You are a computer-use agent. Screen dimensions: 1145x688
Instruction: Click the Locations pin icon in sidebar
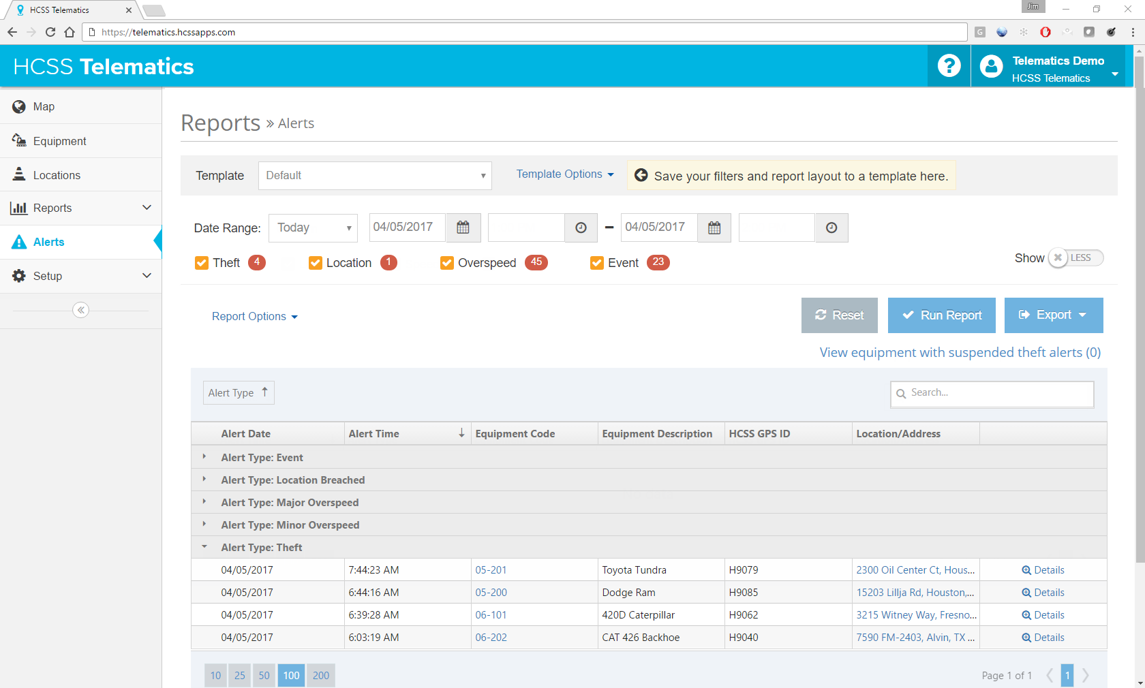point(19,174)
